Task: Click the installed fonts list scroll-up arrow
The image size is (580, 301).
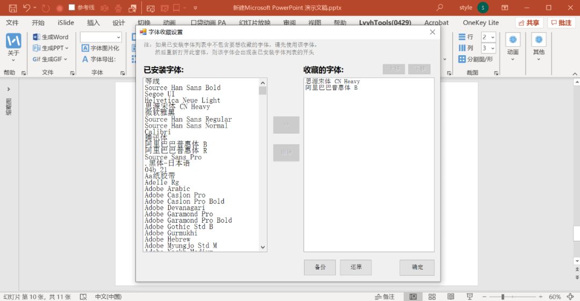Action: coord(263,83)
